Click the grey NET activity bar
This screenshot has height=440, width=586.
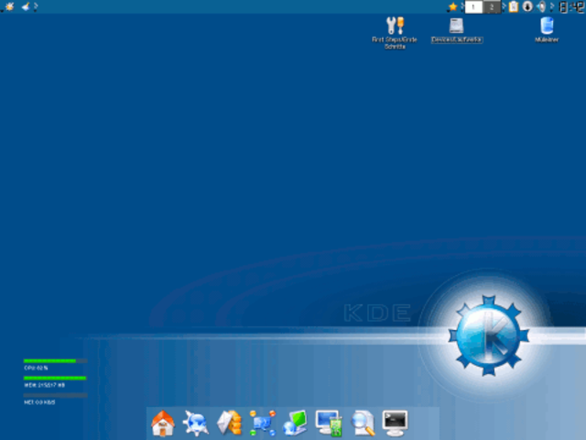click(x=55, y=395)
